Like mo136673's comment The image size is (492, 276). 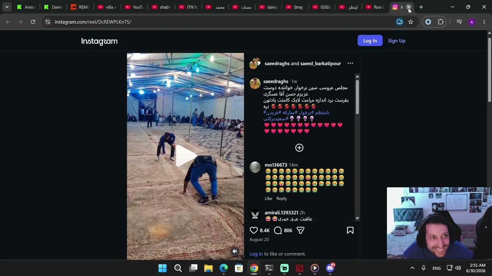pyautogui.click(x=268, y=199)
